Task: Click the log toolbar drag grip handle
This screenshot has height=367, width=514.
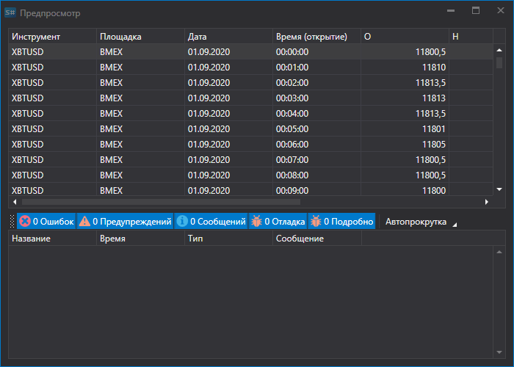Action: click(x=12, y=222)
